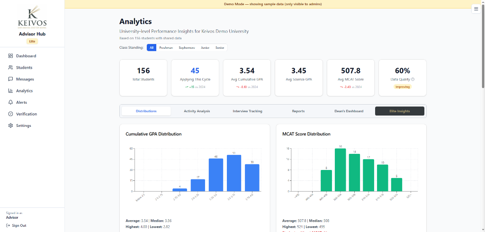Click the +15 vs 2024 change text
Screen dimensions: 485x232
[x=198, y=87]
